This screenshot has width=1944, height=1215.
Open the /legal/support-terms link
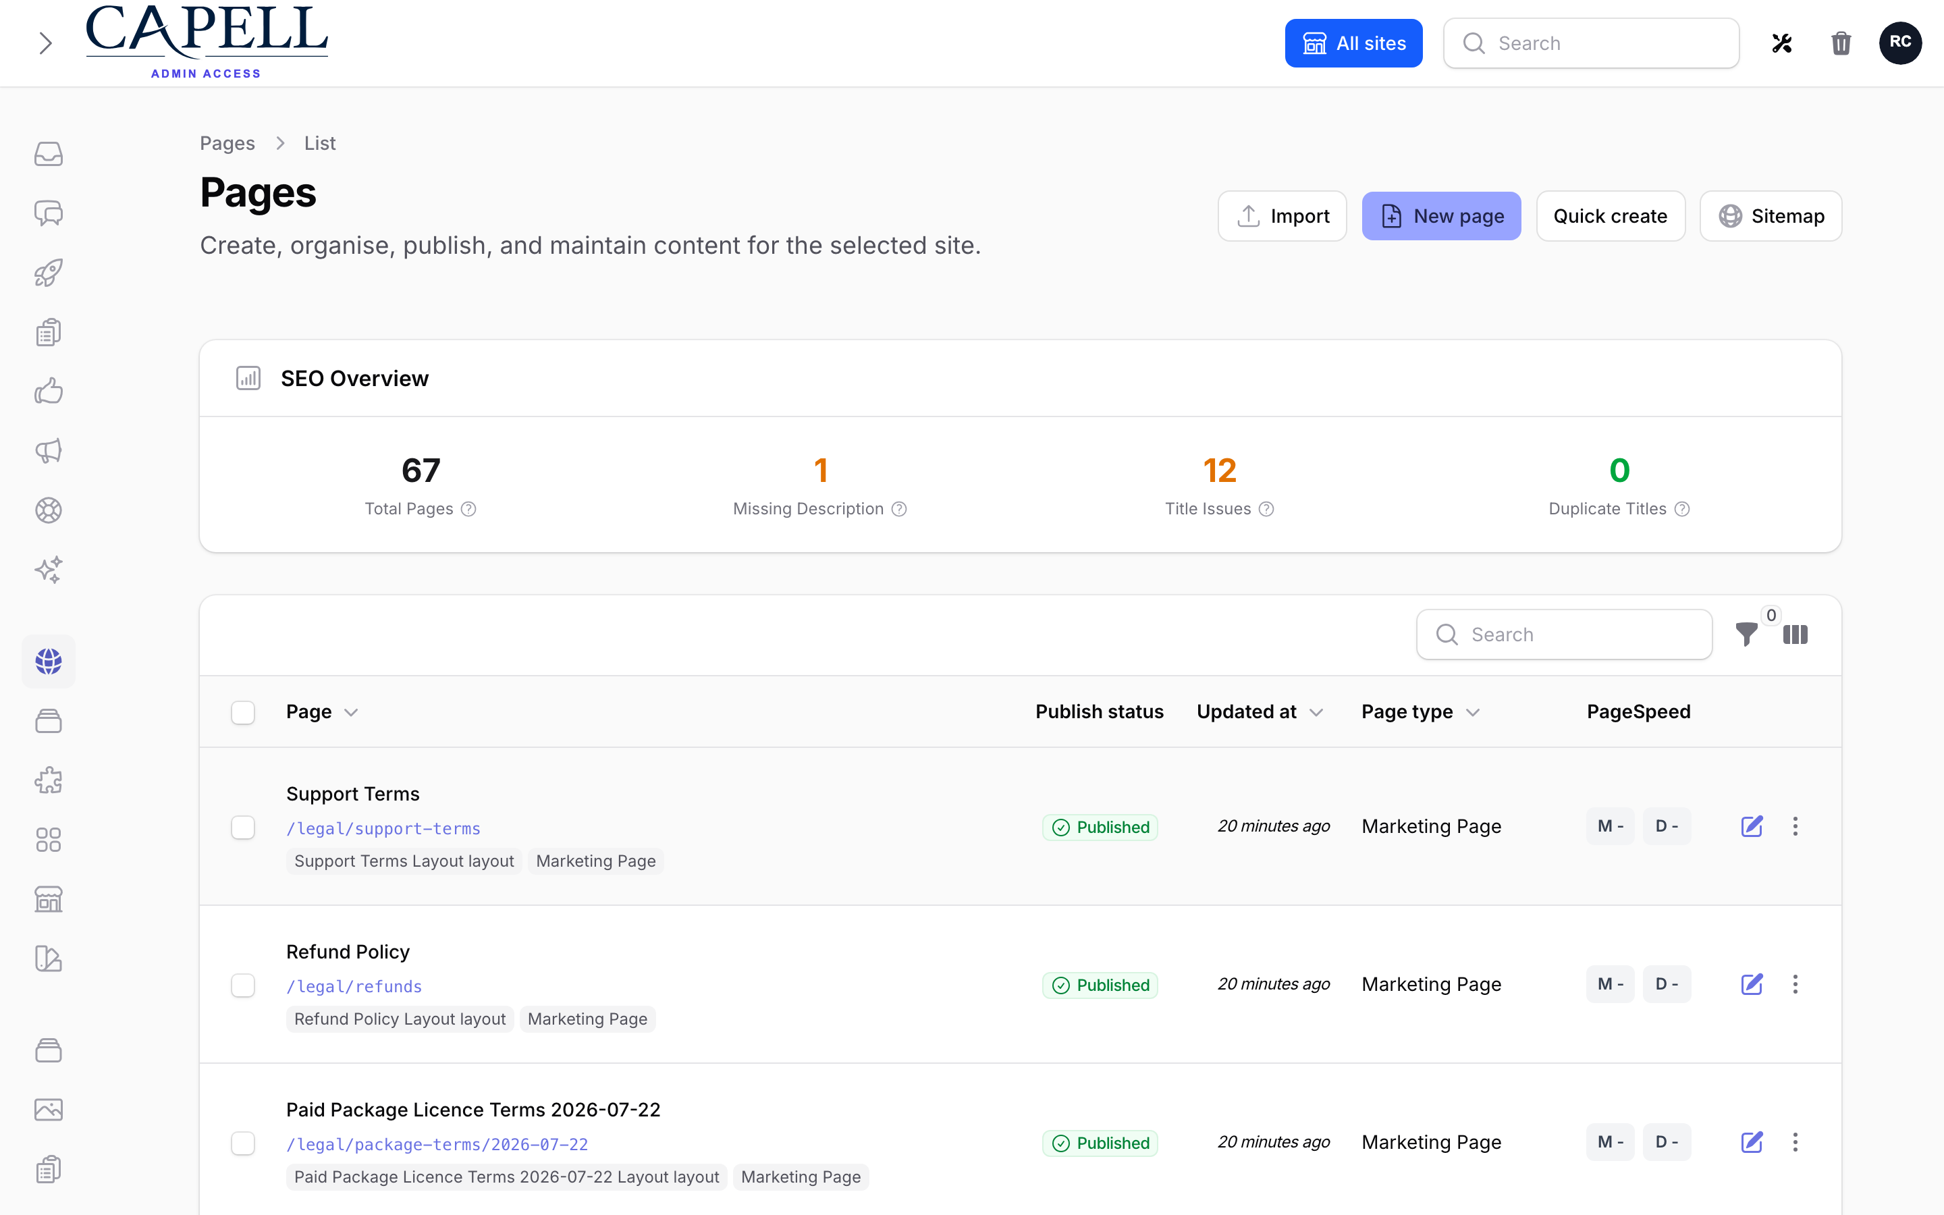(x=383, y=828)
